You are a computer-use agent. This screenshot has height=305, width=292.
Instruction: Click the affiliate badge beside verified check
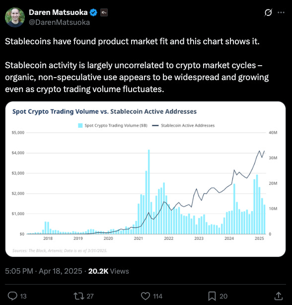tap(104, 12)
